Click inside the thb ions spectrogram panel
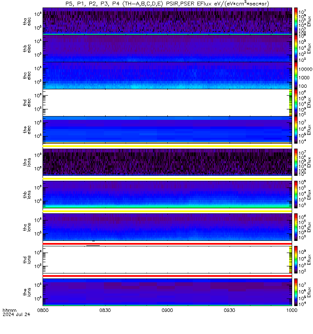313x334 pixels. tap(167, 195)
